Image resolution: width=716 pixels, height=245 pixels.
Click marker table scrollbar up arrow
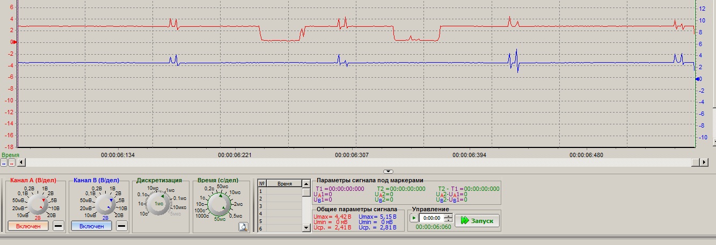(306, 183)
